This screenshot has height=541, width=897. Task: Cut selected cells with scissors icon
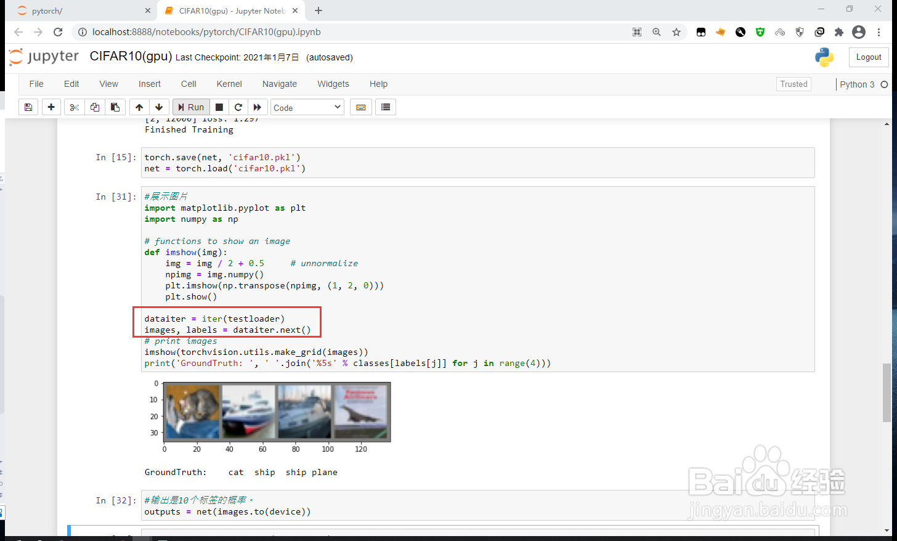click(x=75, y=107)
